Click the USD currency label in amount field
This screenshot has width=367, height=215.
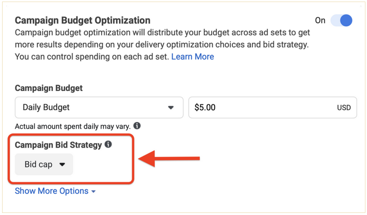pyautogui.click(x=343, y=107)
